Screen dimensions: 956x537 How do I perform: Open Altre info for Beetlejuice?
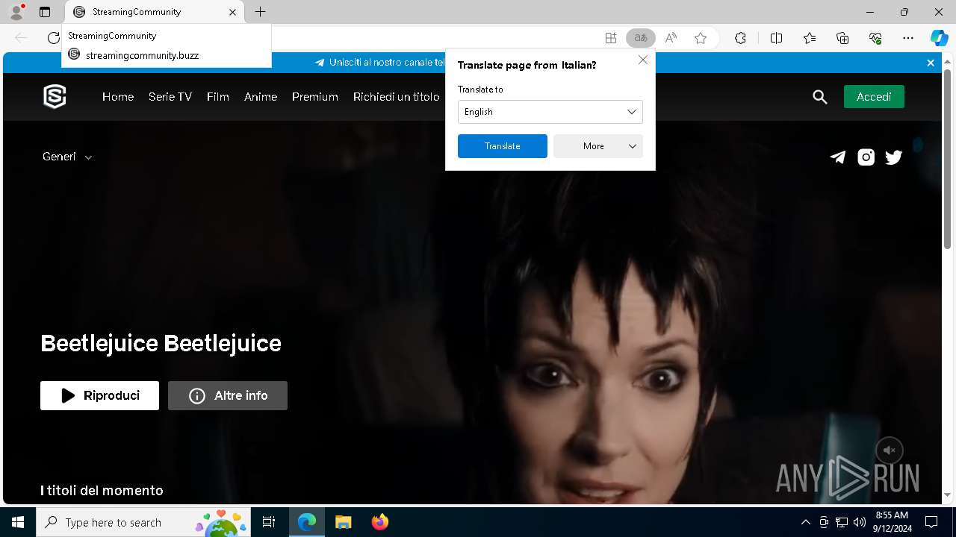pyautogui.click(x=228, y=395)
